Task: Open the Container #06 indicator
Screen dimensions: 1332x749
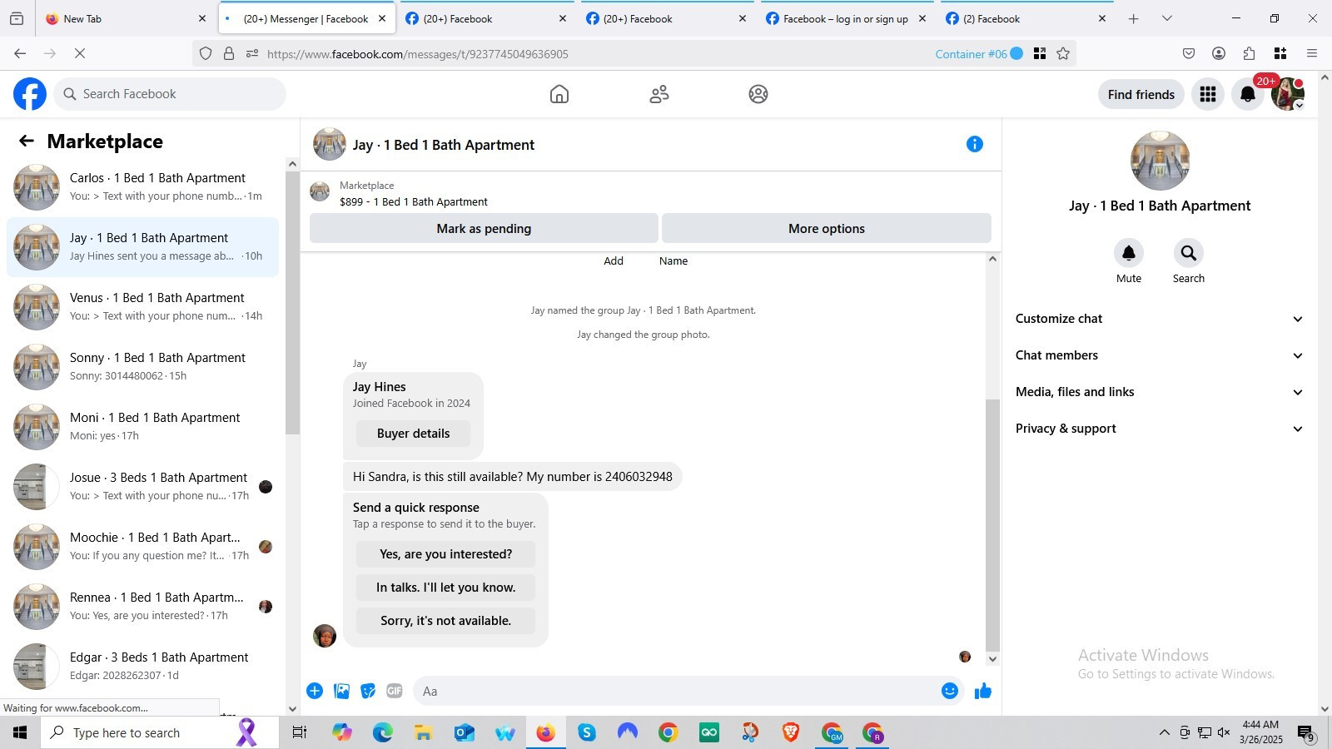Action: 978,54
